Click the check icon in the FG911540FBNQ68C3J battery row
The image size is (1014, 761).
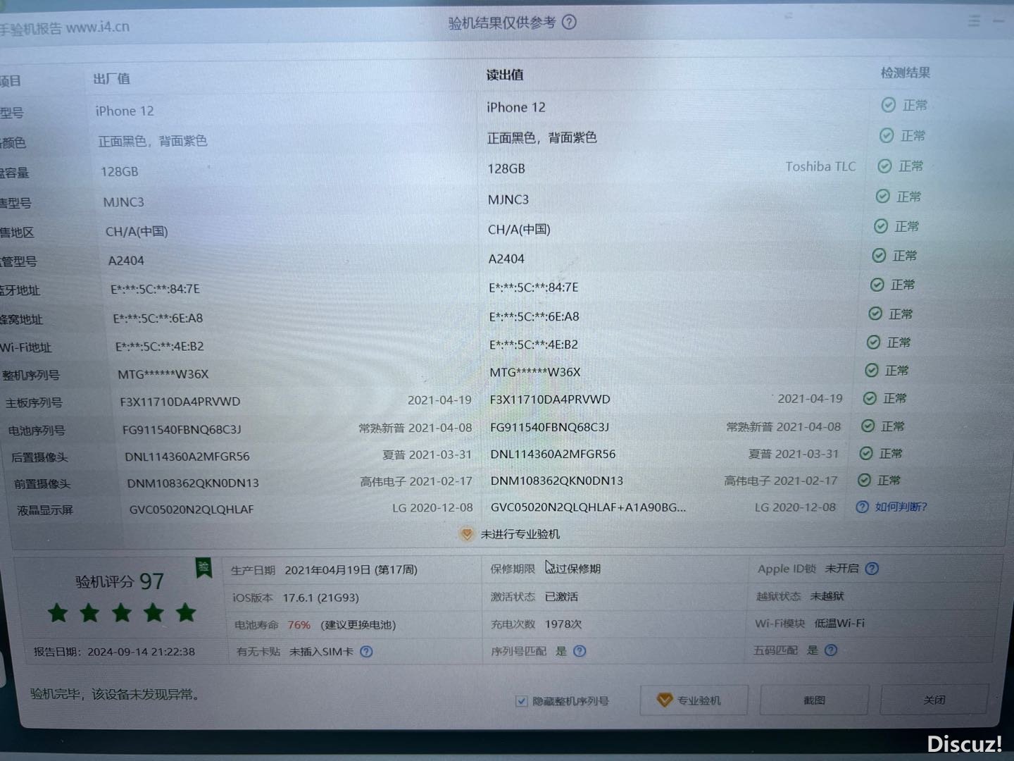click(x=868, y=426)
